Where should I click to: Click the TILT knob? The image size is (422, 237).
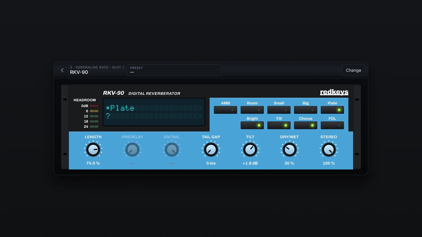pyautogui.click(x=250, y=150)
